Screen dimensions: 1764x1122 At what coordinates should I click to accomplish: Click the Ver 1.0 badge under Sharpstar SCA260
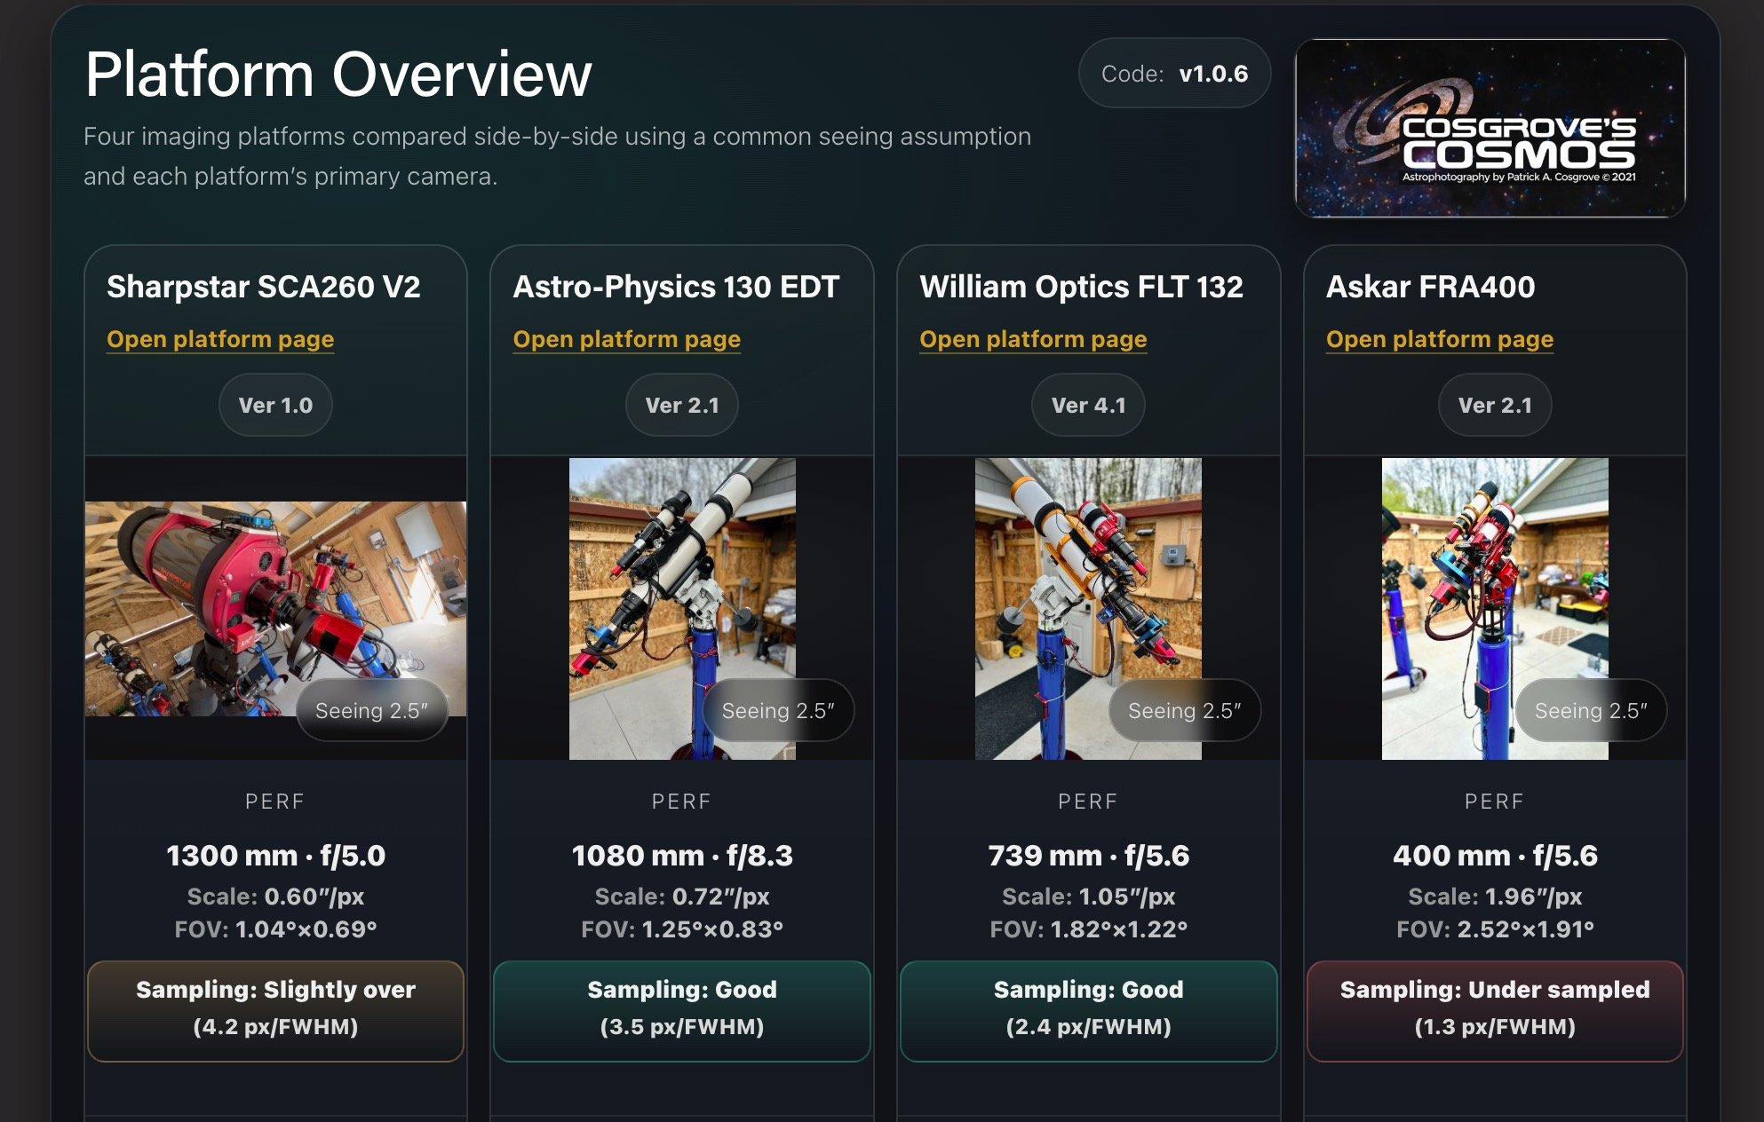(275, 405)
